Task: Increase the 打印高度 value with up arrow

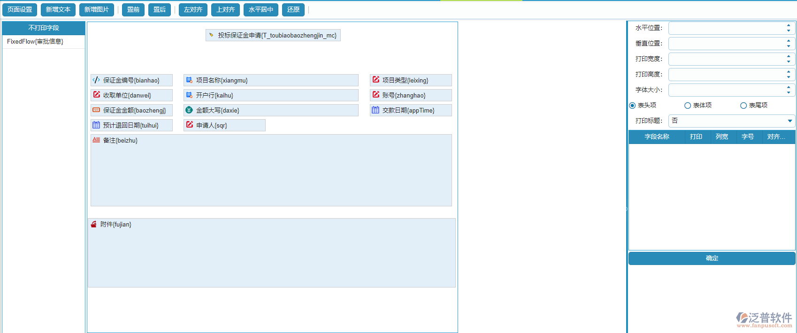Action: click(x=789, y=72)
